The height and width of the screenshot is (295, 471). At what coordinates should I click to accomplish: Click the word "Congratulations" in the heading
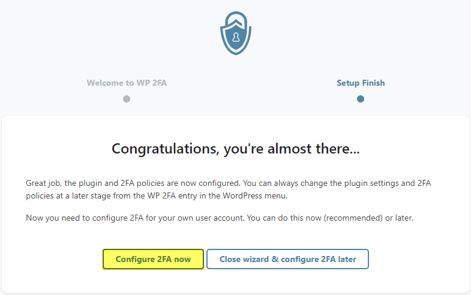pyautogui.click(x=163, y=149)
